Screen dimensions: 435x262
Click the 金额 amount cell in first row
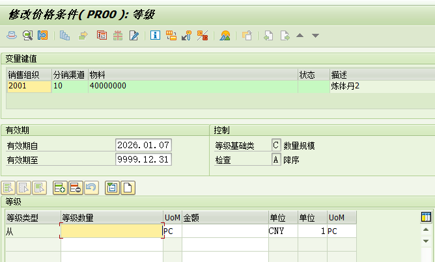pos(224,231)
